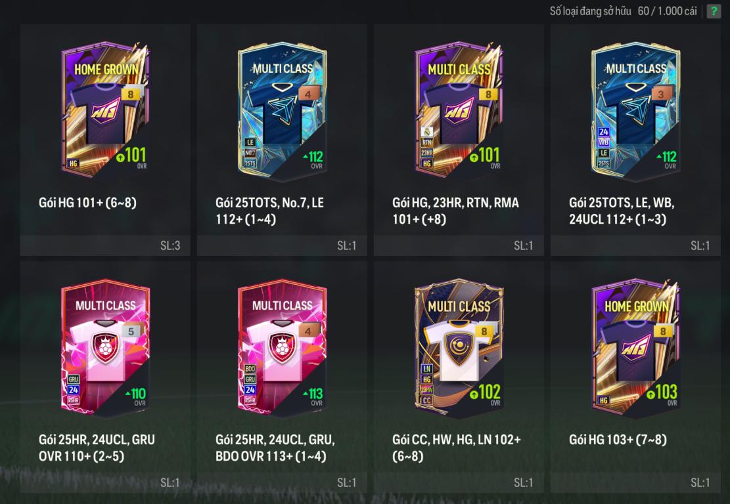The width and height of the screenshot is (730, 504).
Task: Click the owned count 60 / 1.000 cái text
Action: click(x=667, y=11)
